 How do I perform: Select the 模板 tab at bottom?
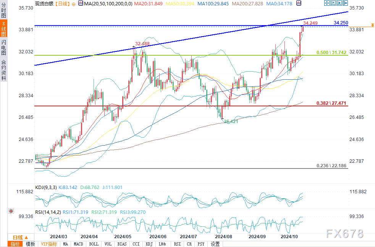pyautogui.click(x=31, y=244)
